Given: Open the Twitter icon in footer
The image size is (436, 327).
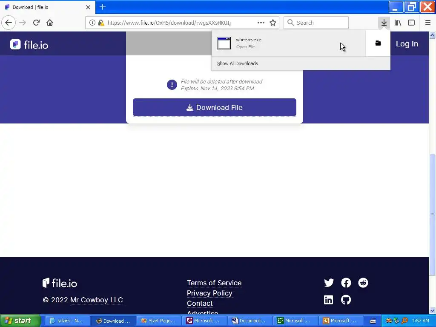Looking at the screenshot, I should pos(329,283).
